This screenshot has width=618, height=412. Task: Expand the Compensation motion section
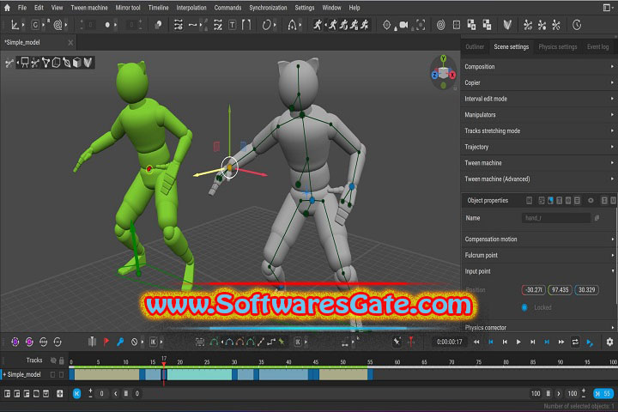pyautogui.click(x=537, y=239)
